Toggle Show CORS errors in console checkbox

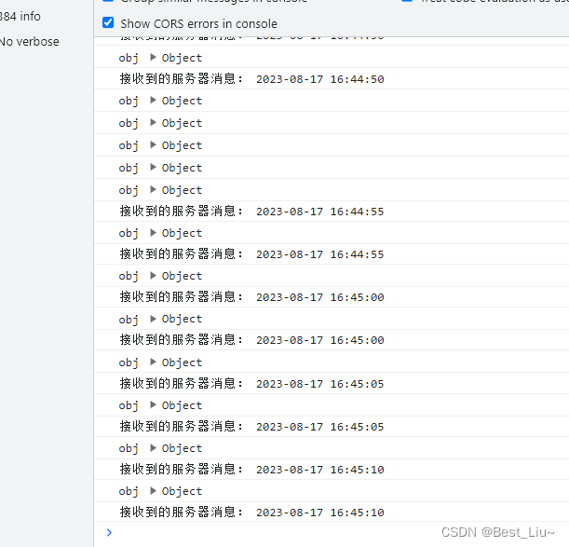click(108, 23)
